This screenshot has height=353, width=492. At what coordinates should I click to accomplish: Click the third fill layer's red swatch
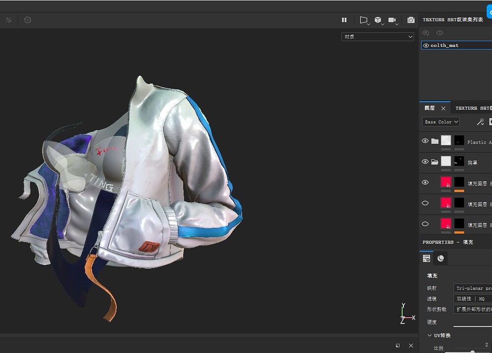coord(446,224)
